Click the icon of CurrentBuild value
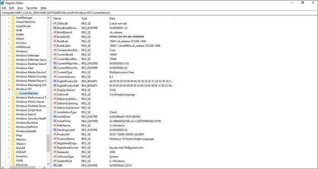318x169 pixels. tap(55, 55)
